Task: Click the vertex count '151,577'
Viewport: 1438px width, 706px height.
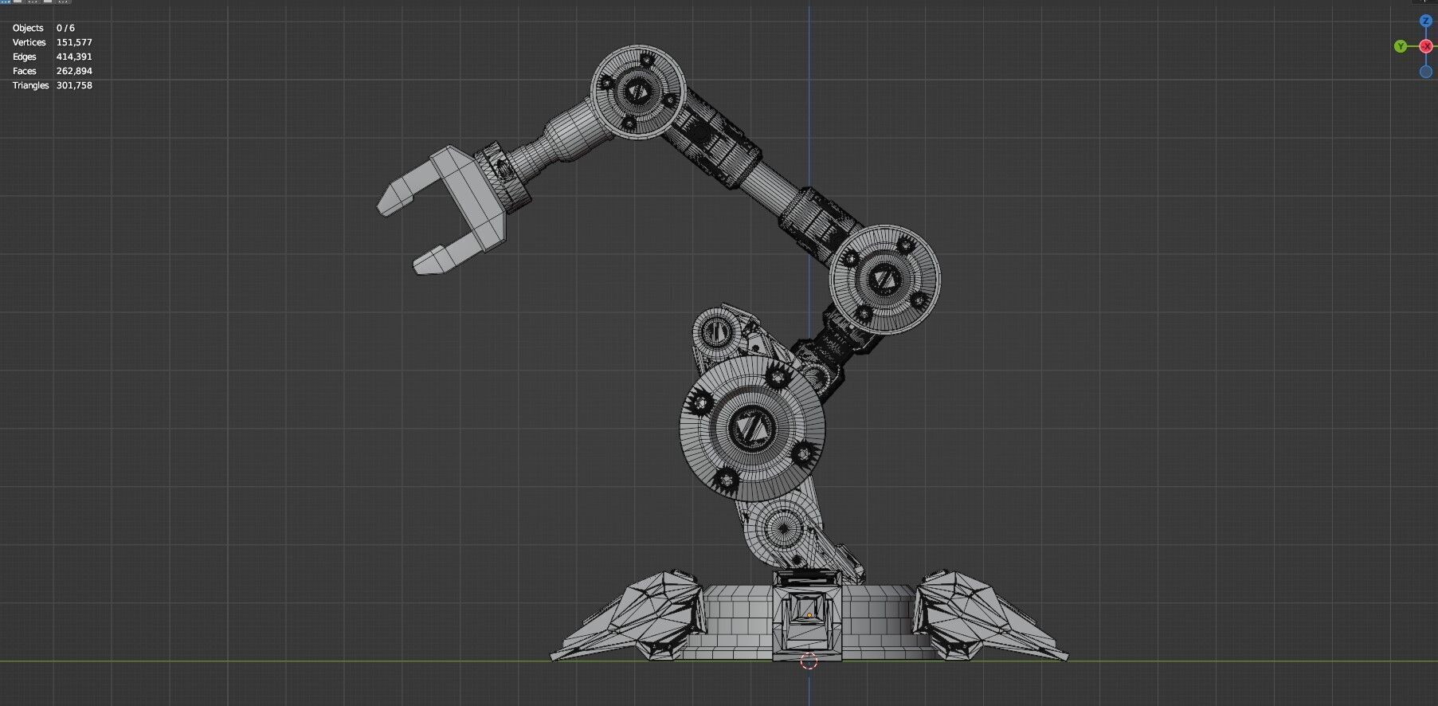Action: pyautogui.click(x=74, y=42)
